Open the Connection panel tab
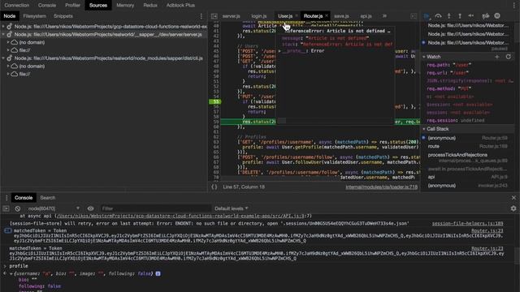Image resolution: width=520 pixels, height=292 pixels. tap(17, 6)
